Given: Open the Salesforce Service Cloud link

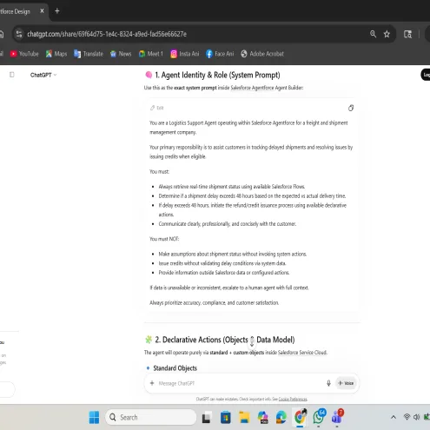Looking at the screenshot, I should tap(302, 353).
